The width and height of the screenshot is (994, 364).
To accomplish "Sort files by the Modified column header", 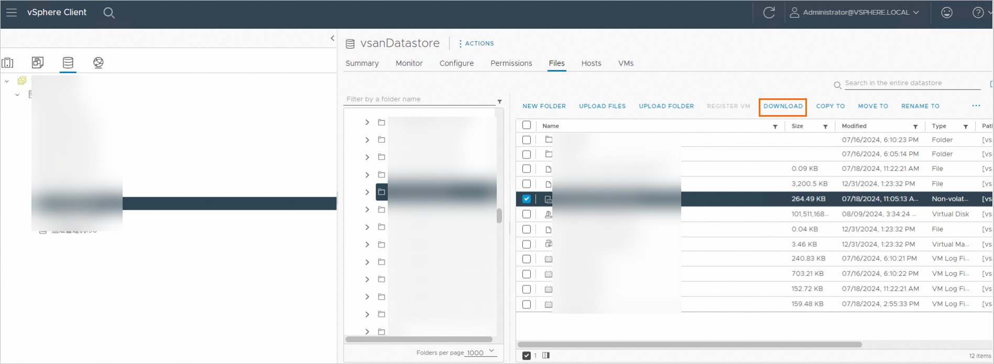I will (x=854, y=126).
